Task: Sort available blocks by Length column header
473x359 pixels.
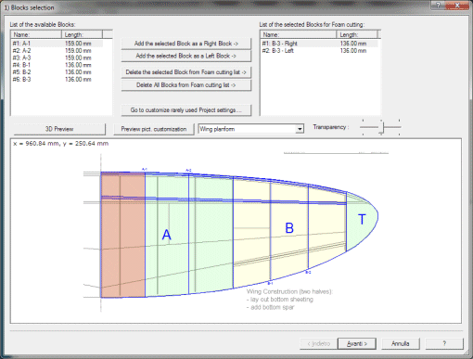Action: [x=82, y=34]
